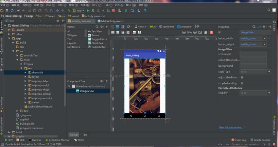Toggle the adjustViewBounds checkbox
278x147 pixels.
[242, 77]
